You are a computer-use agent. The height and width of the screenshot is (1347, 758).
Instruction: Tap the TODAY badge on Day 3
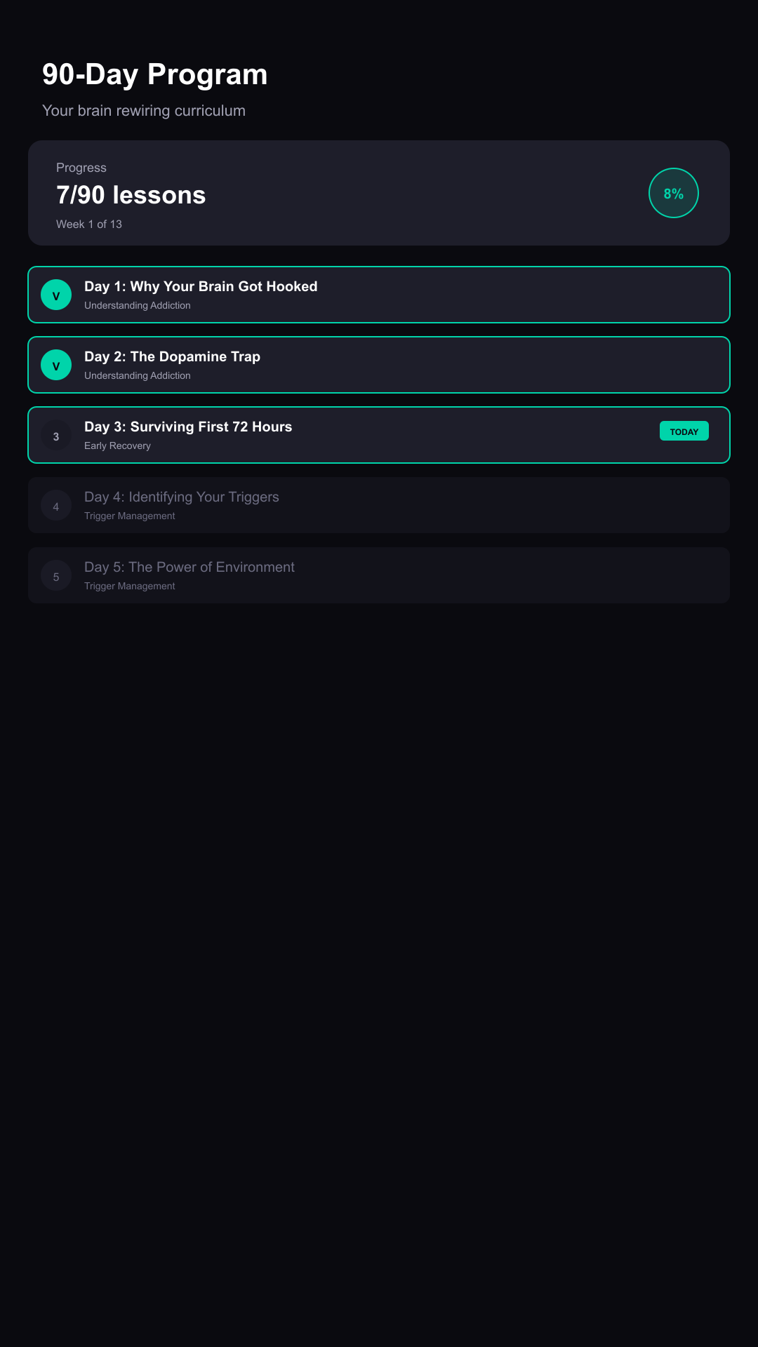point(684,431)
